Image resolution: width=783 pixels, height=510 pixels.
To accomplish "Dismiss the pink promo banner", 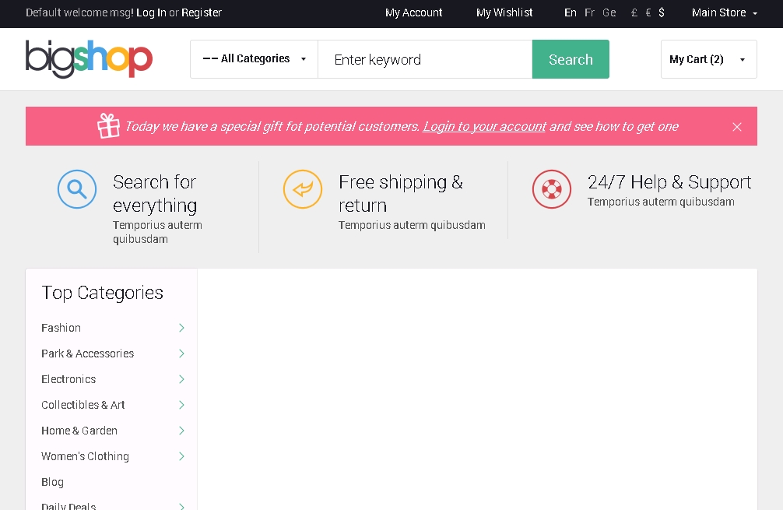I will pyautogui.click(x=737, y=127).
